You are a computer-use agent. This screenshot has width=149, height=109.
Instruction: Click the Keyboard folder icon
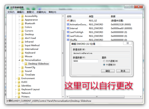pyautogui.click(x=22, y=53)
